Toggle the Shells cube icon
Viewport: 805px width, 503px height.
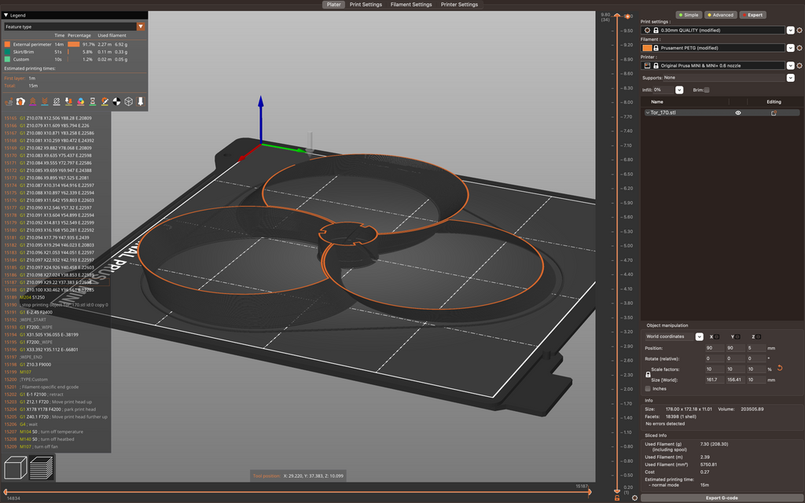128,101
